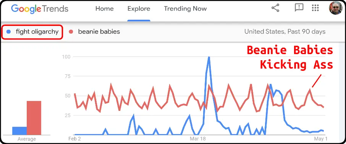The width and height of the screenshot is (346, 144).
Task: Select the beanie babies search term
Action: [99, 32]
